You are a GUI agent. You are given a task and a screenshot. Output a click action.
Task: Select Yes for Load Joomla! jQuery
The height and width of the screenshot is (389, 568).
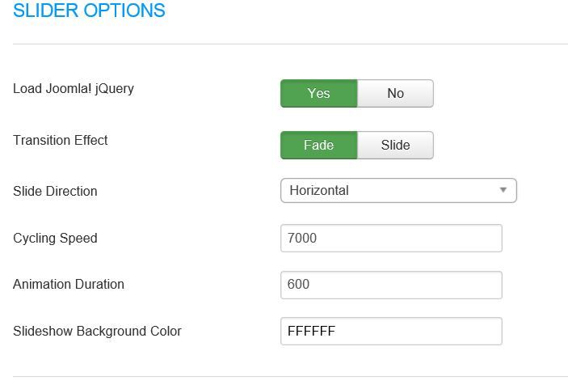[319, 93]
